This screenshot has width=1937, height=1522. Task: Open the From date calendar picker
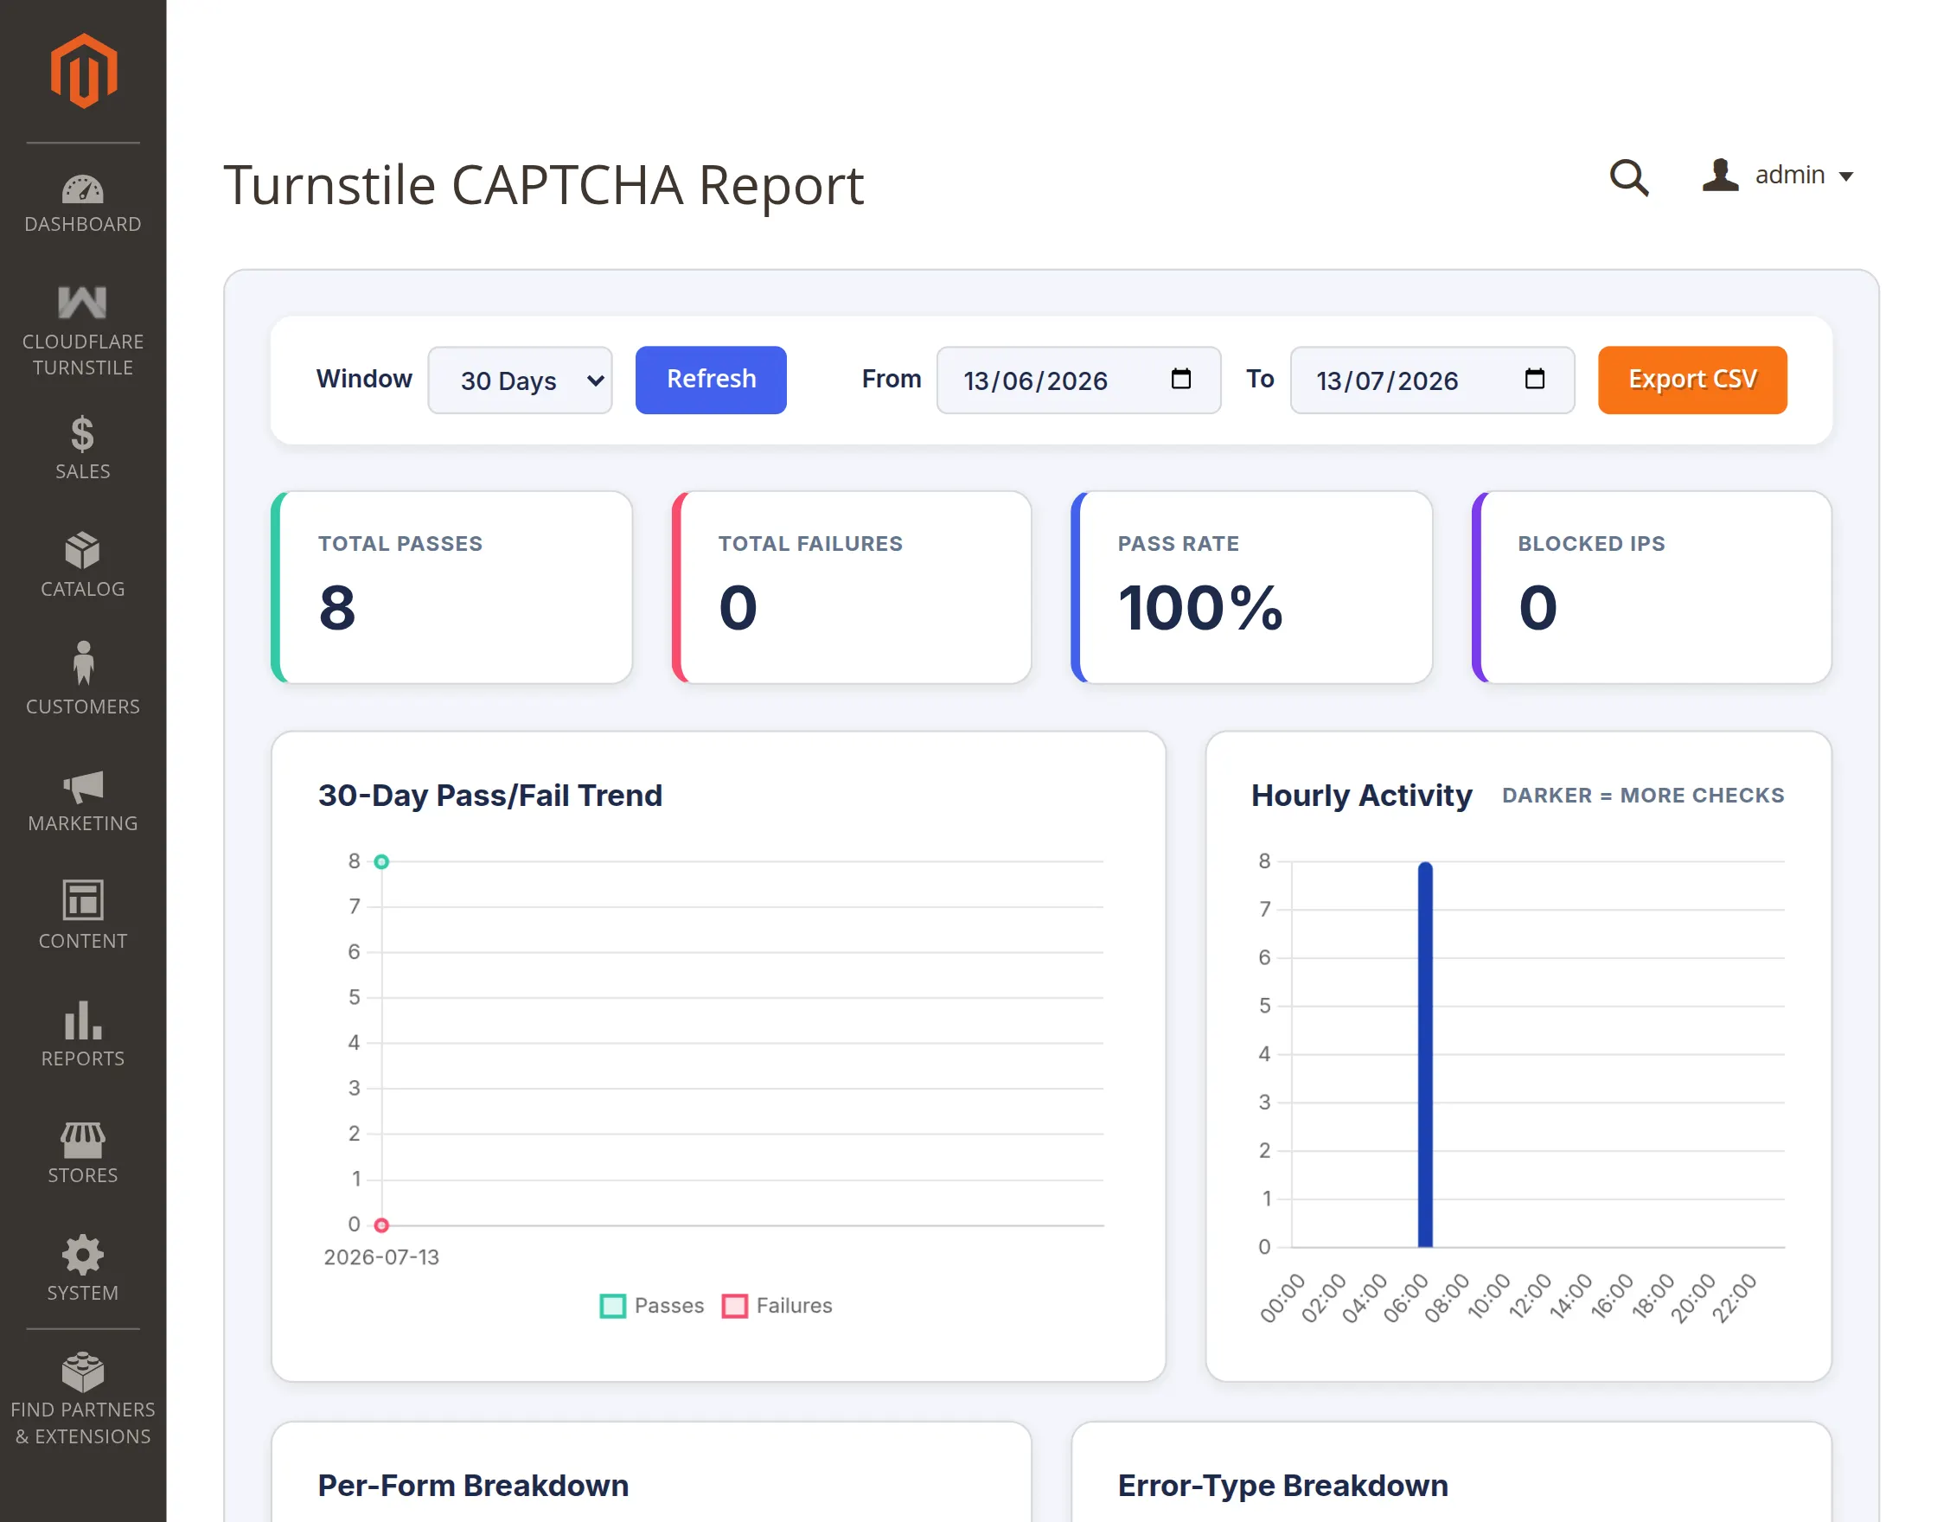pos(1180,379)
